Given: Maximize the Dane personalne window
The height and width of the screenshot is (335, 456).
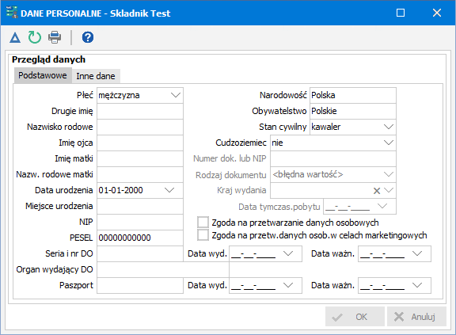Looking at the screenshot, I should click(401, 13).
